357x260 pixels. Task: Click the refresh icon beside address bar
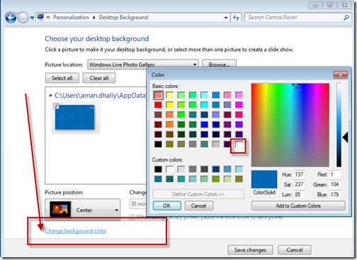coord(236,18)
